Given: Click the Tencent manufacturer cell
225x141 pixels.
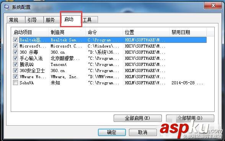Looking at the screenshot, I should point(59,64).
